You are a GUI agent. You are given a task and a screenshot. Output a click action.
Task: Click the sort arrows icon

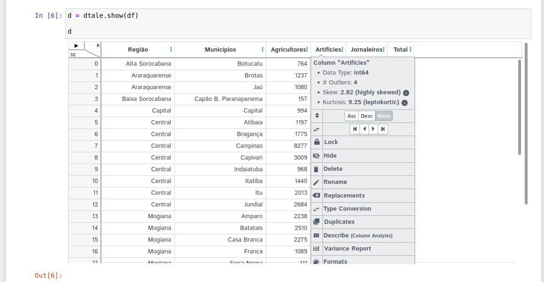coord(317,116)
